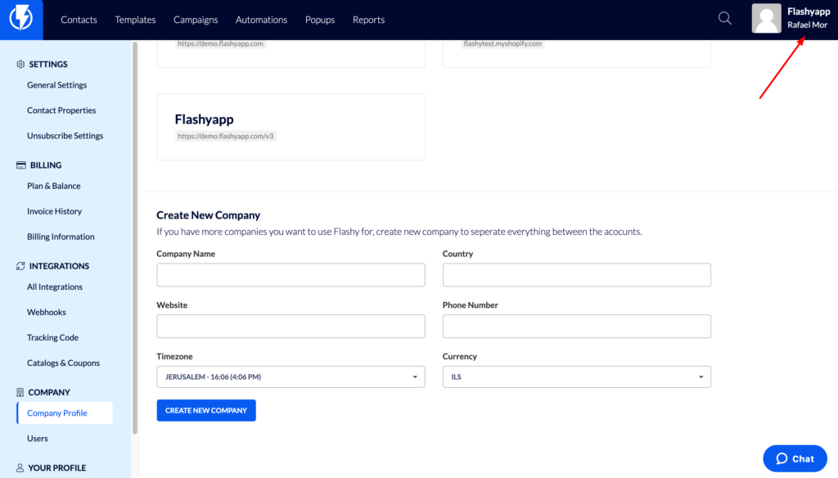Screen dimensions: 838x478
Task: Open Catalogs & Coupons
Action: [x=63, y=363]
